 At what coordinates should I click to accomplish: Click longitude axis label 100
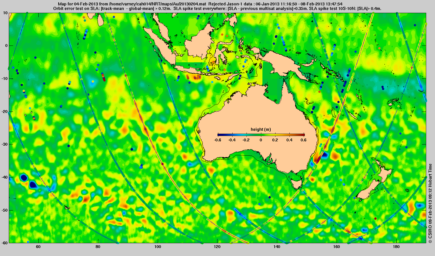158,247
